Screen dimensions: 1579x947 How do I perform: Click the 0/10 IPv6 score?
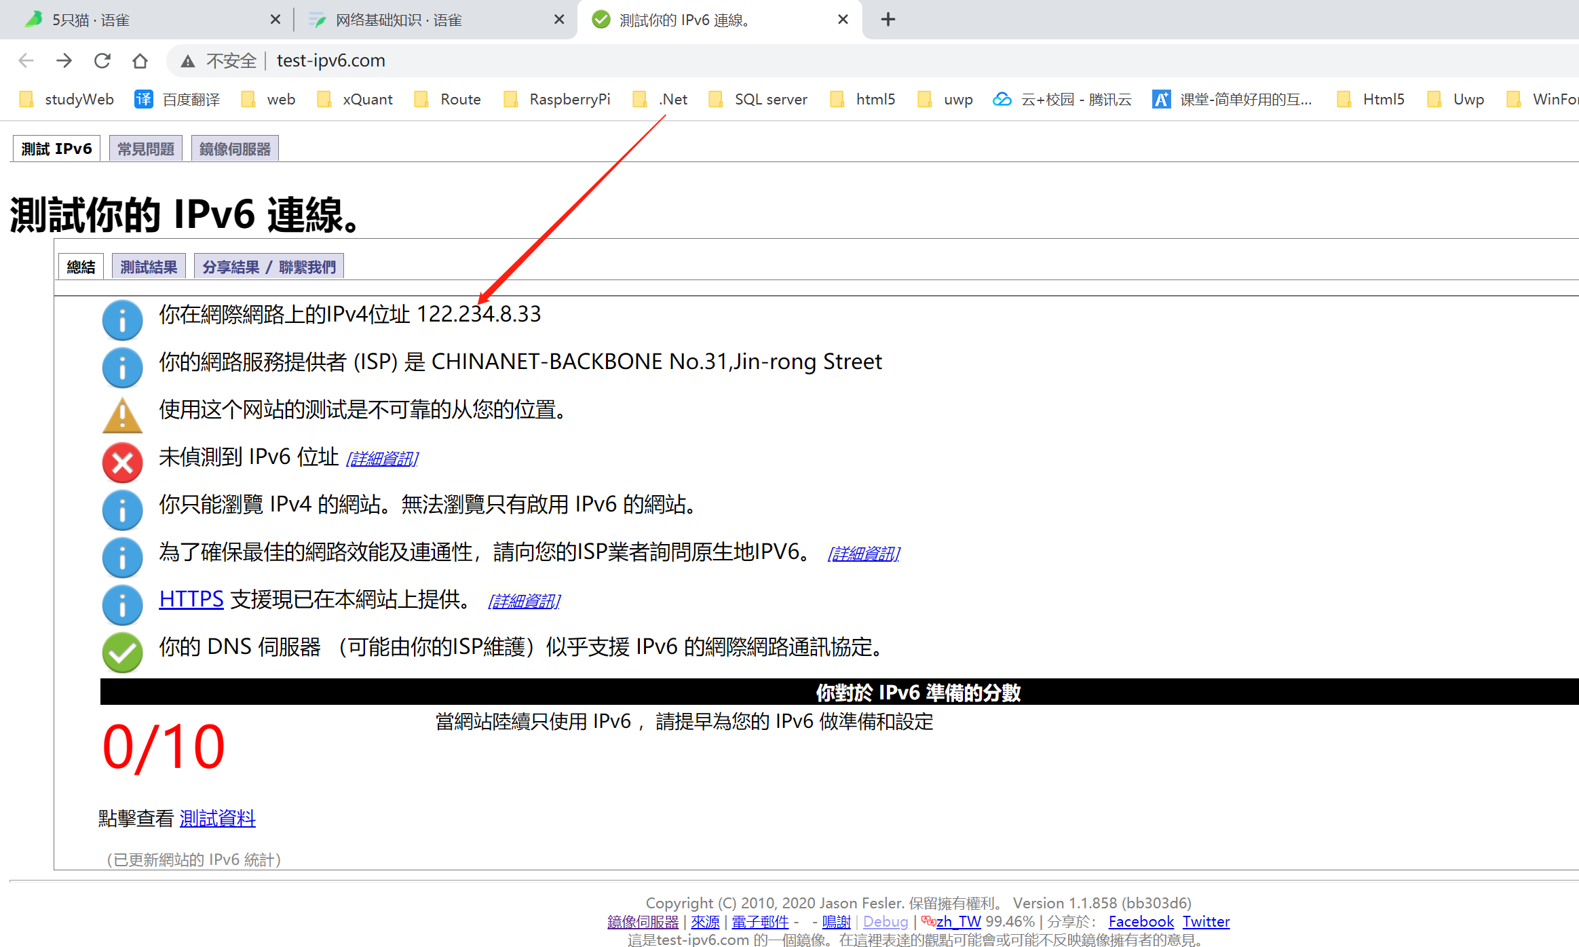tap(163, 748)
